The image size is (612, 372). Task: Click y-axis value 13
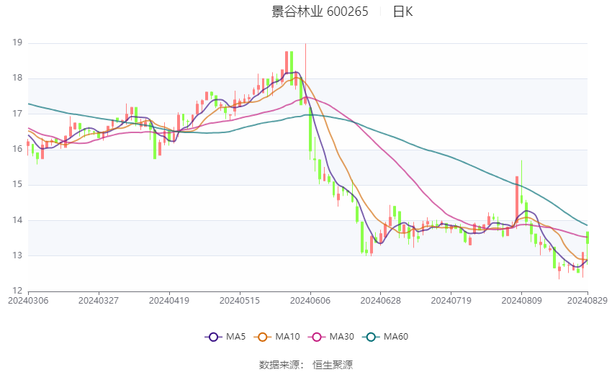tap(17, 255)
